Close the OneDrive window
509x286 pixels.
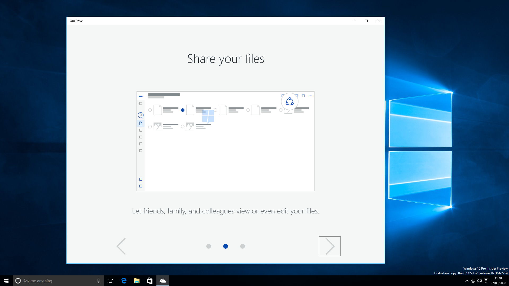(379, 21)
